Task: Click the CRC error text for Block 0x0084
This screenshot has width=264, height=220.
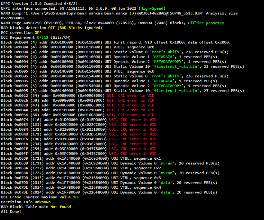Action: (133, 129)
